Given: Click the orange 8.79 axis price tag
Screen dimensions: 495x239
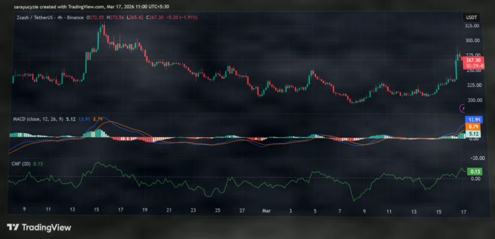Looking at the screenshot, I should click(x=472, y=126).
